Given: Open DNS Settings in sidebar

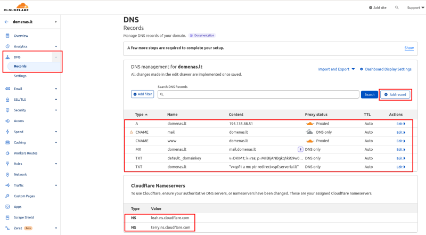Looking at the screenshot, I should 20,76.
